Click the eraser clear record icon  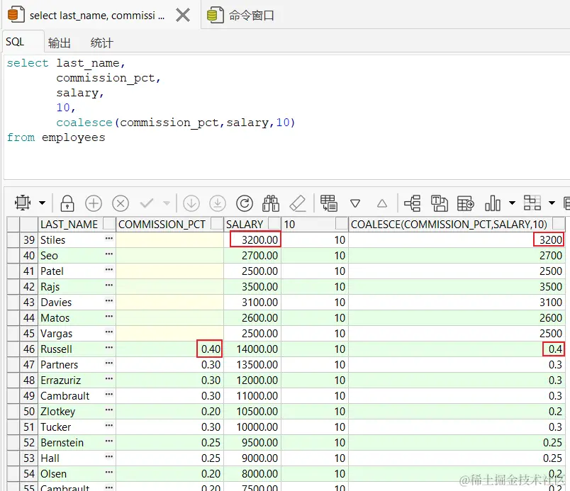[x=297, y=203]
